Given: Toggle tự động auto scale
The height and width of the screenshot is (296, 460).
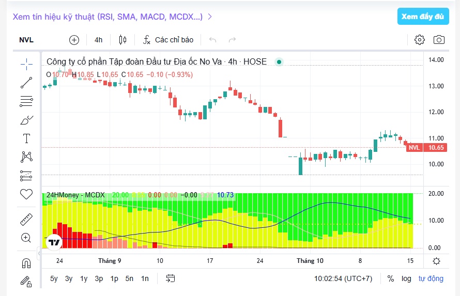Looking at the screenshot, I should (x=431, y=278).
